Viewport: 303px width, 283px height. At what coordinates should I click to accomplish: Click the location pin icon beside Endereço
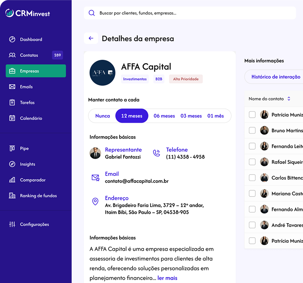(95, 202)
